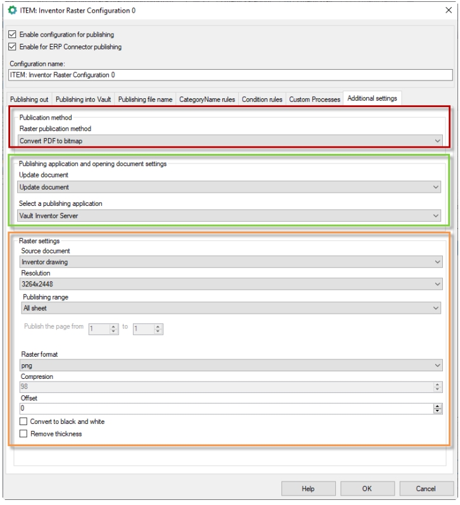Screen dimensions: 460x505
Task: Open Raster publication method dropdown
Action: (x=229, y=140)
